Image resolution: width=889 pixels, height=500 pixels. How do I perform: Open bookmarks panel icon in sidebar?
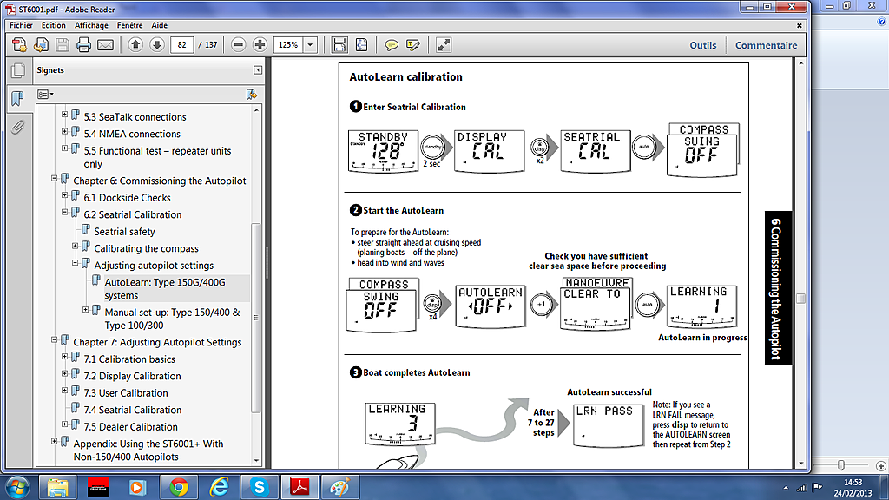click(17, 99)
